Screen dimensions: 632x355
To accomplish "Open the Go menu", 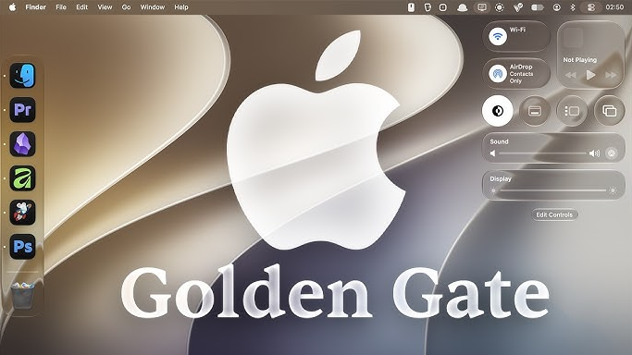I will [126, 6].
